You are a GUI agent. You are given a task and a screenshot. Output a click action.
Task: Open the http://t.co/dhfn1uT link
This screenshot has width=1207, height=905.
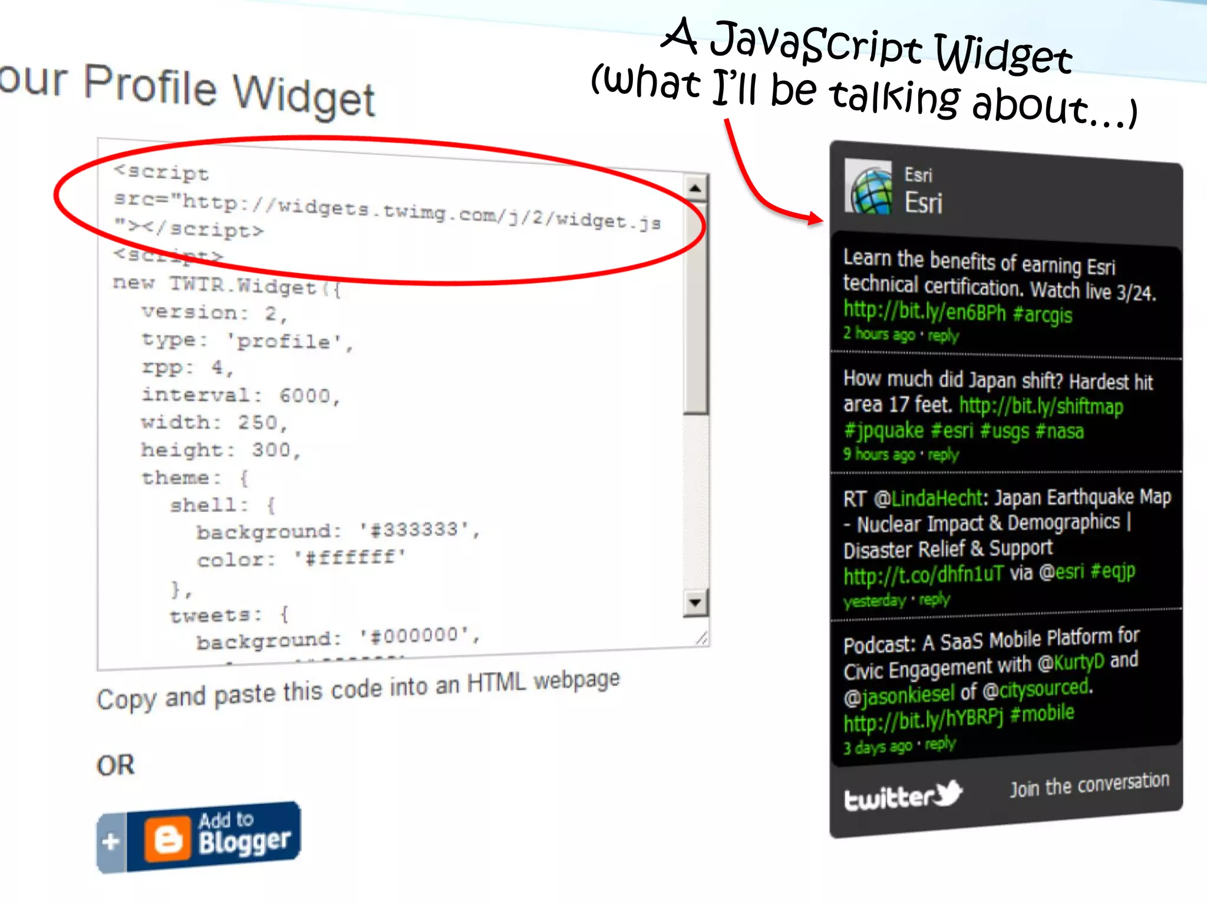923,575
